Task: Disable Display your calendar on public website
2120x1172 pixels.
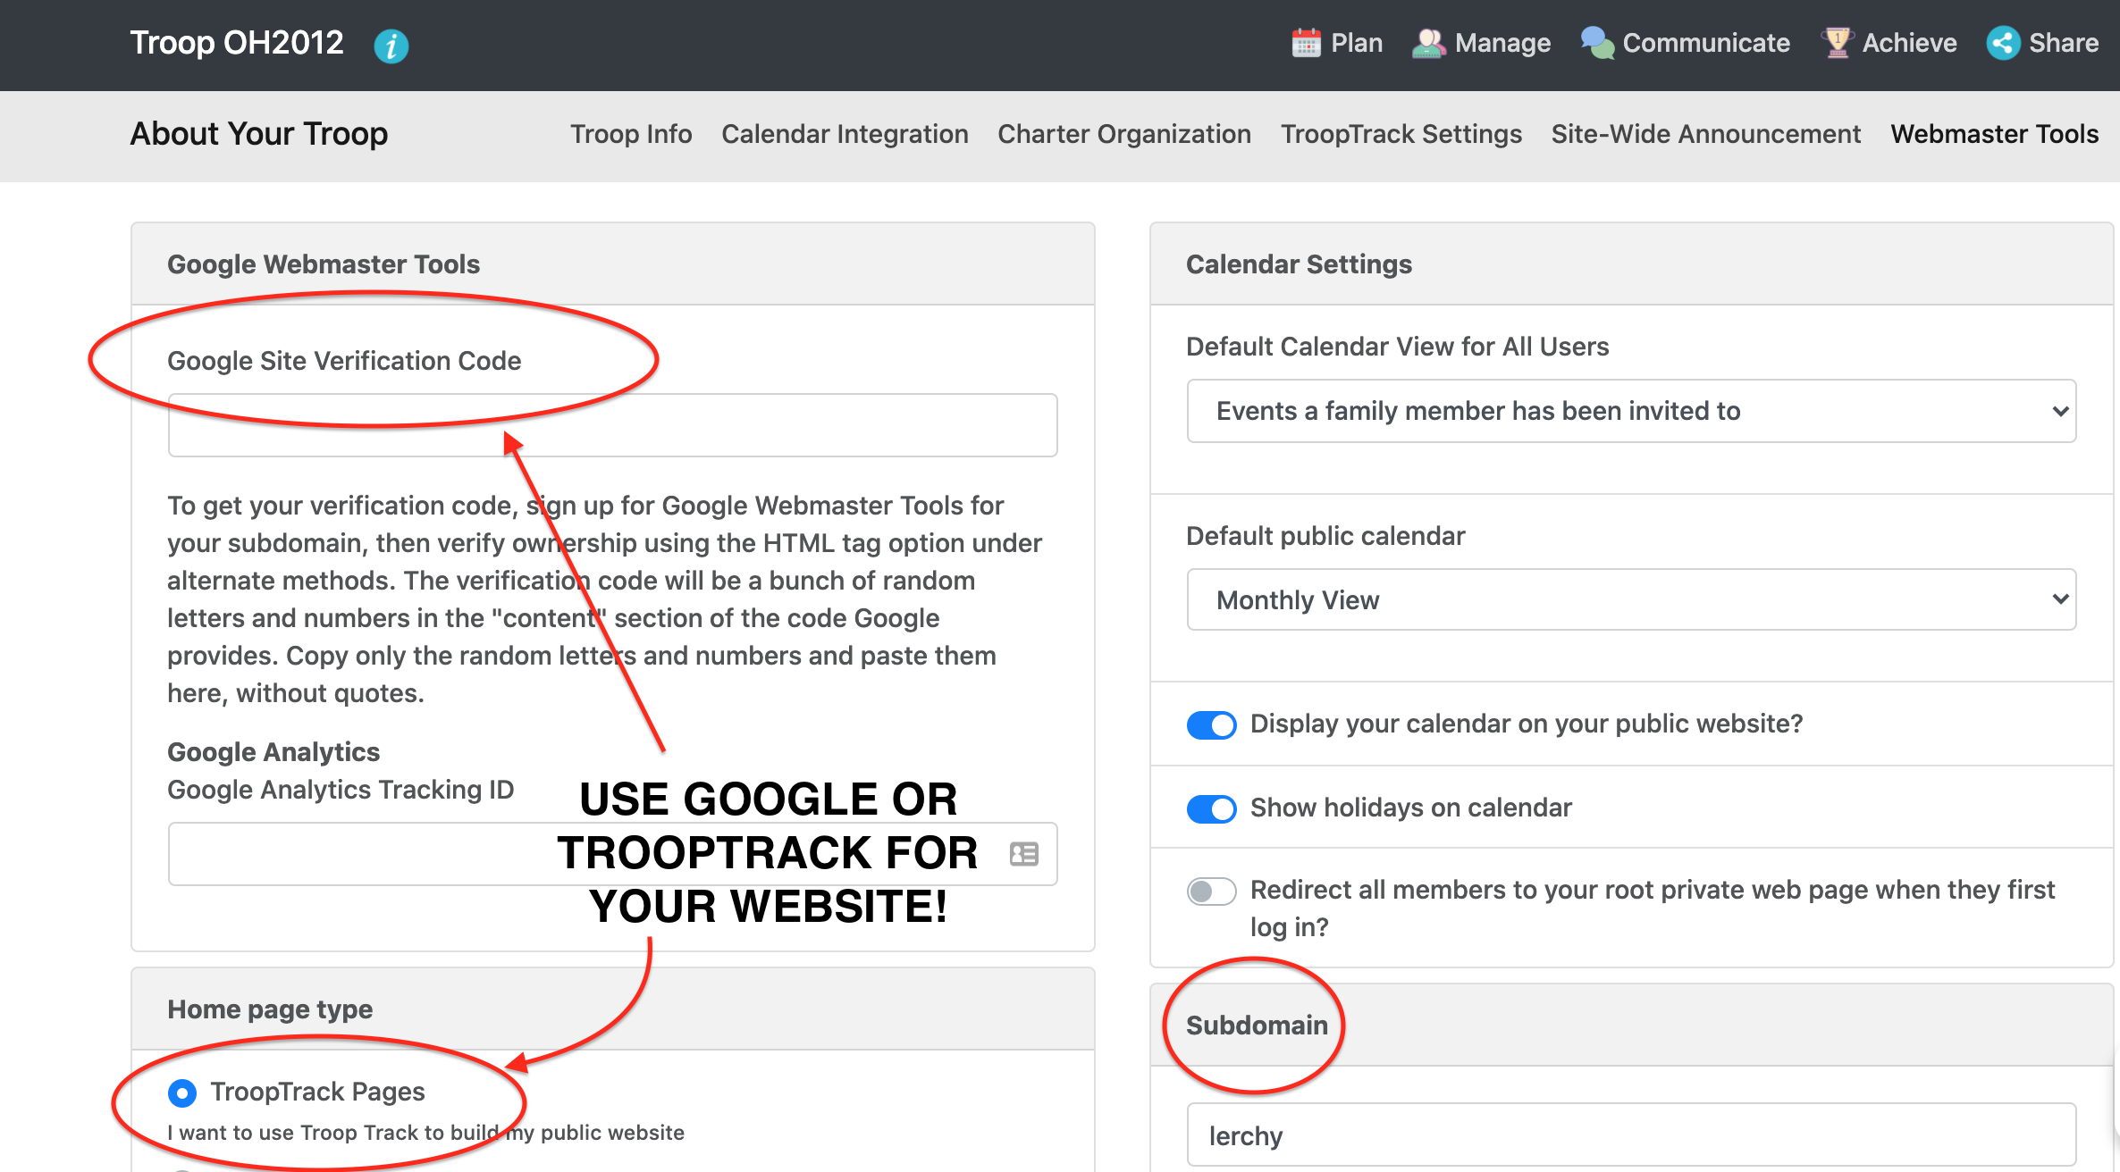Action: pyautogui.click(x=1211, y=724)
